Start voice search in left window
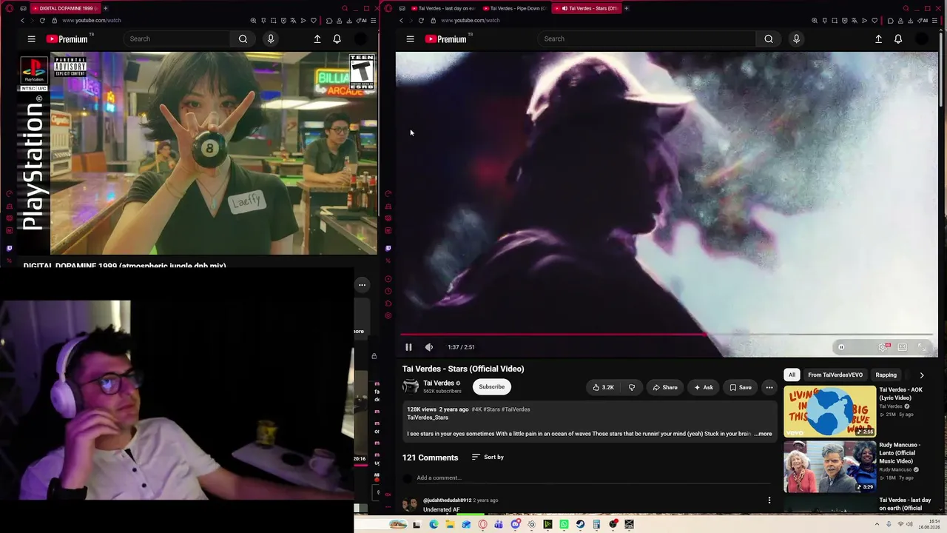 coord(271,39)
